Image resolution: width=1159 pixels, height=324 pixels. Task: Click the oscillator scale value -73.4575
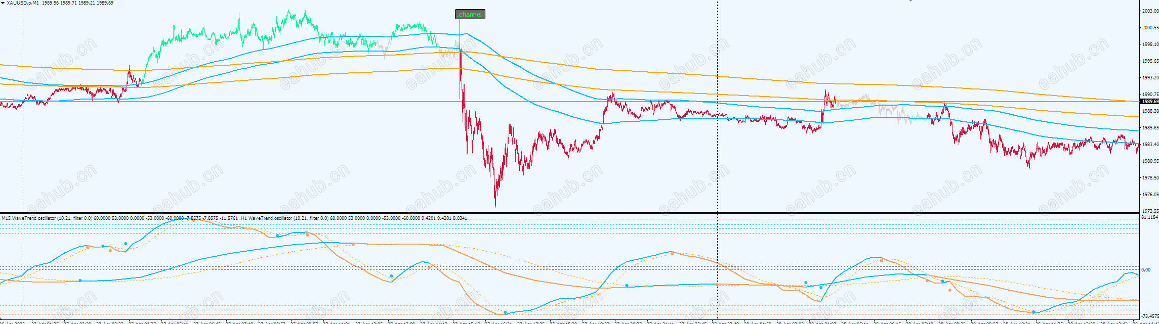click(x=1150, y=316)
